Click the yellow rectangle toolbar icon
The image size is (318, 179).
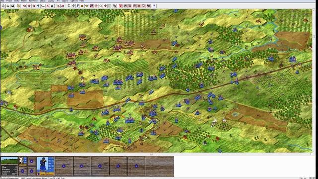click(x=82, y=6)
